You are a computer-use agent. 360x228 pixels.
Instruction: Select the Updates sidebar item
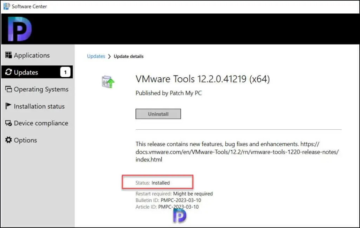[37, 72]
